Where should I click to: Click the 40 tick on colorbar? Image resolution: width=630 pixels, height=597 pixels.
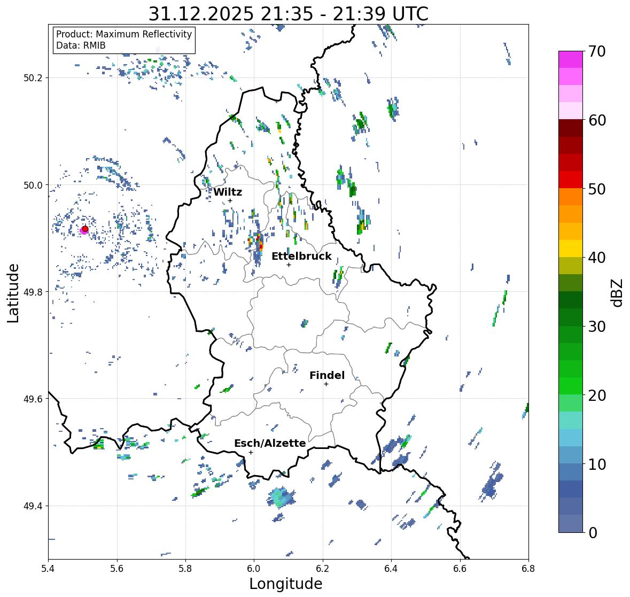click(x=597, y=258)
